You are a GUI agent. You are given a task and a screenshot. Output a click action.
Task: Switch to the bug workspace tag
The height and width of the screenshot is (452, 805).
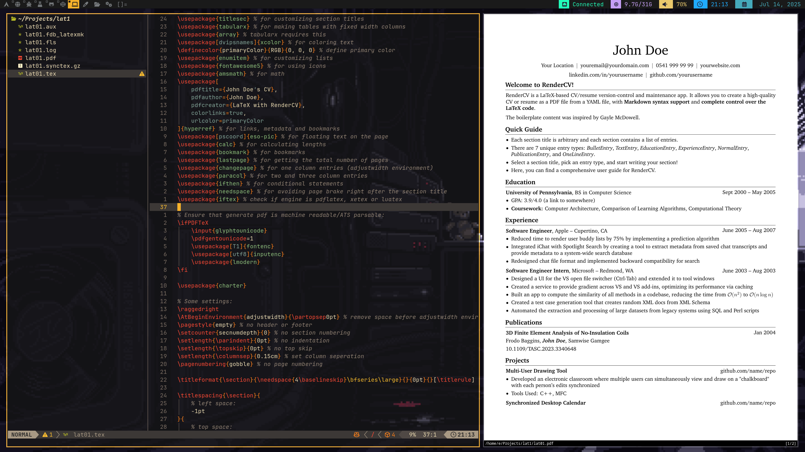click(29, 4)
